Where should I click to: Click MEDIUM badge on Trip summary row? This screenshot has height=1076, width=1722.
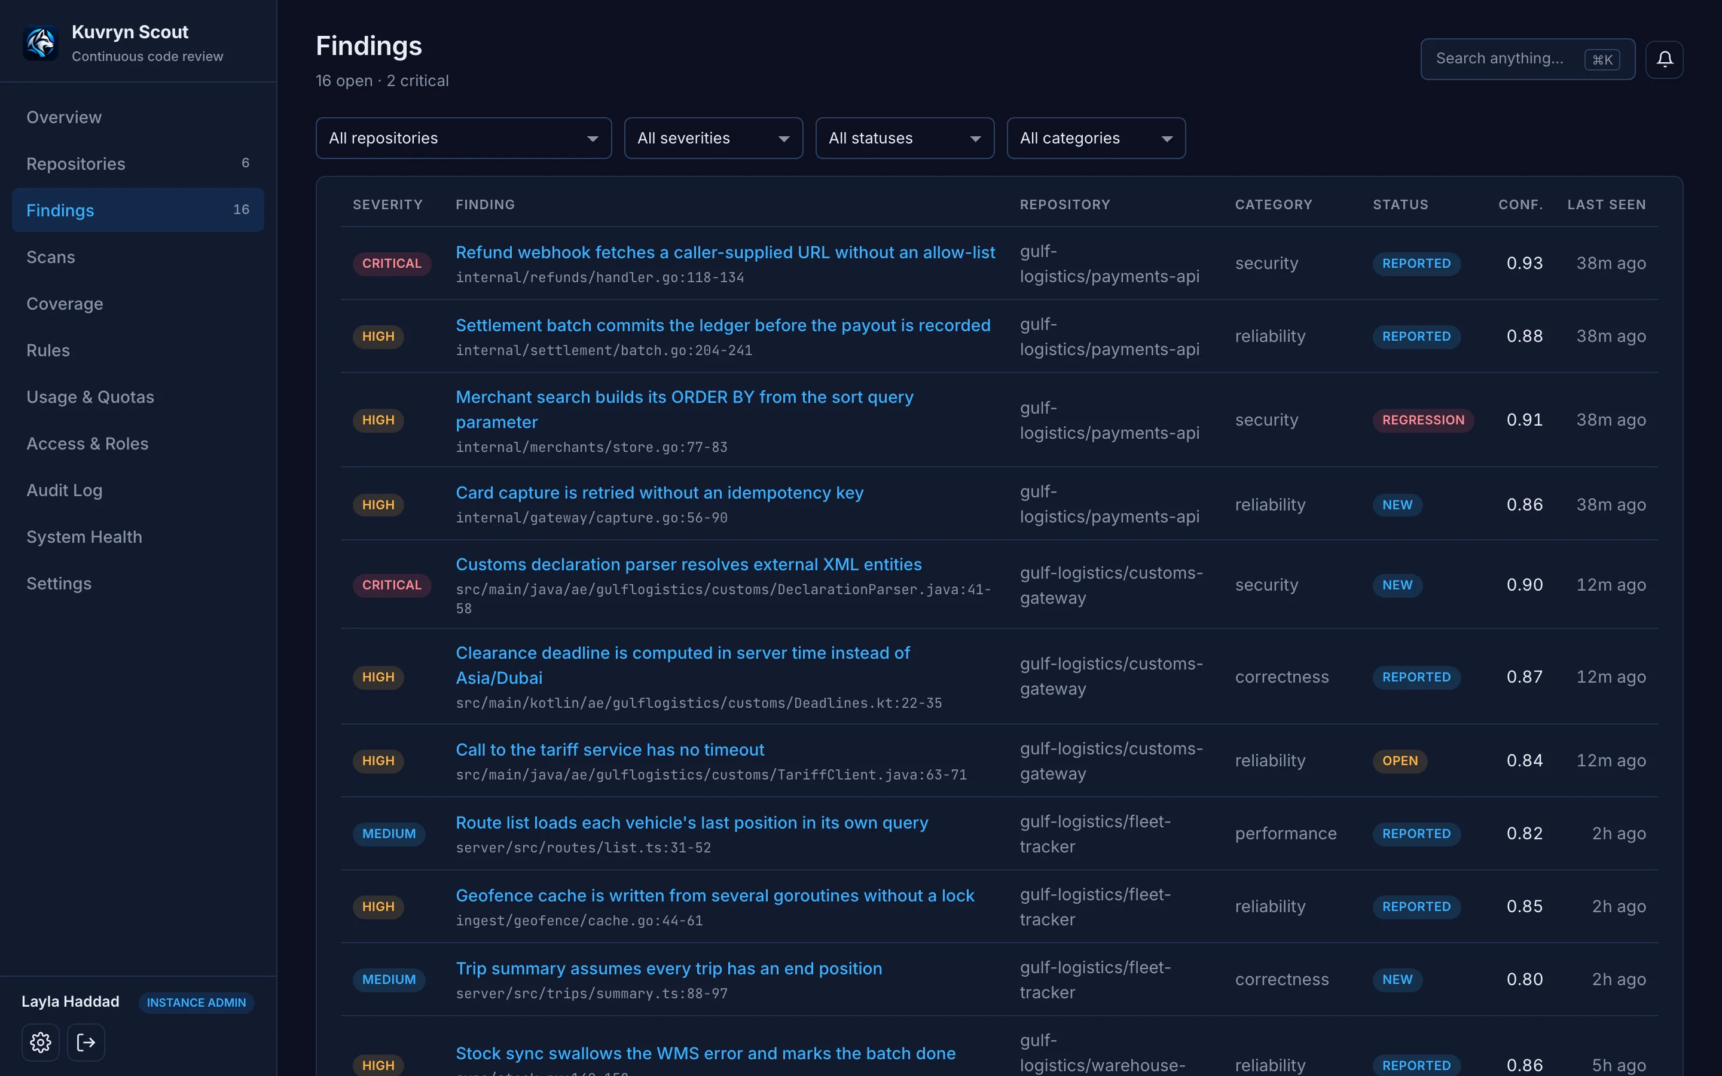pos(389,980)
